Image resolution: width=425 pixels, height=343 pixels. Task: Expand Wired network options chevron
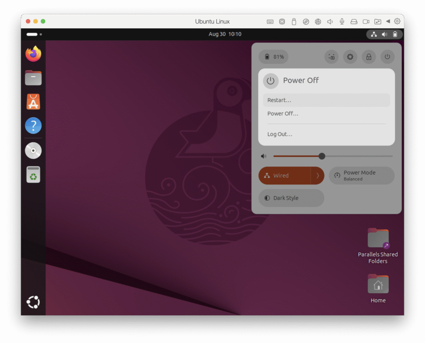(318, 175)
